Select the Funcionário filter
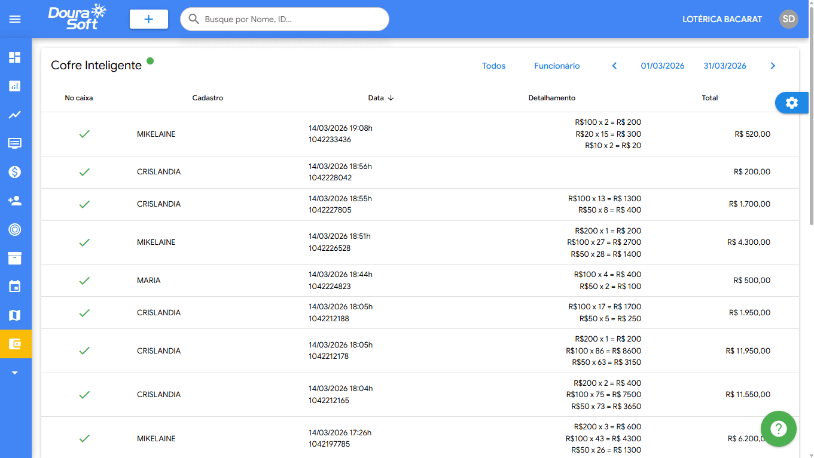The height and width of the screenshot is (458, 814). [x=557, y=66]
